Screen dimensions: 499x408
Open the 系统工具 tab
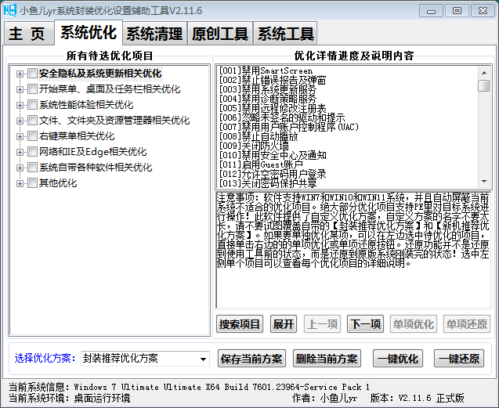[286, 34]
